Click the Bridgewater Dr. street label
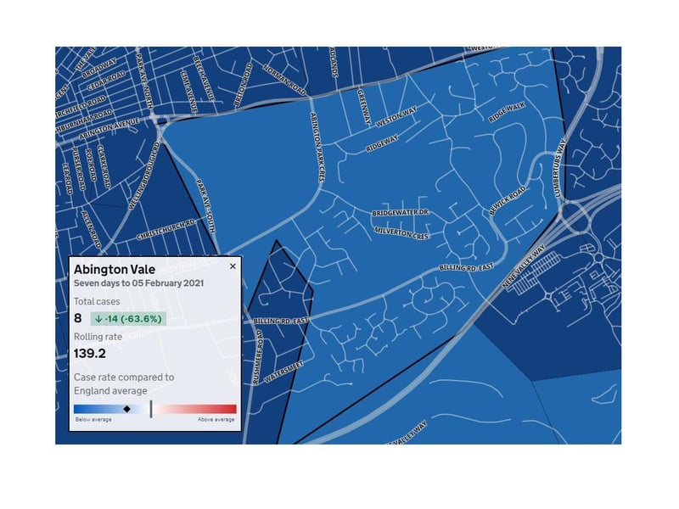 pos(401,213)
